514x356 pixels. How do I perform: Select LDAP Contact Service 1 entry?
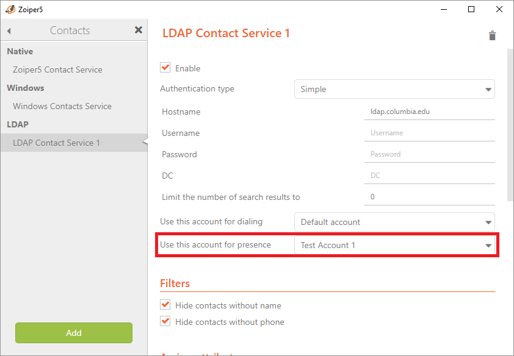57,143
